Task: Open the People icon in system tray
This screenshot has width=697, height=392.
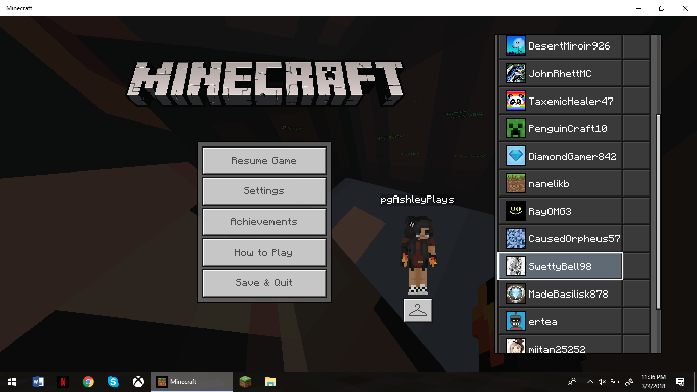Action: 572,382
